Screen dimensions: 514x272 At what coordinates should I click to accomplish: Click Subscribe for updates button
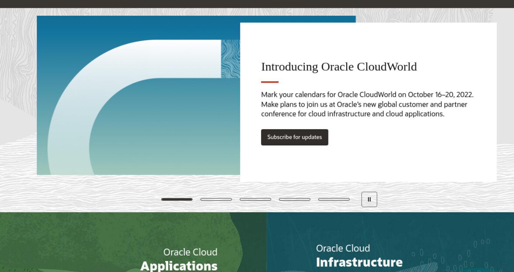pos(295,137)
